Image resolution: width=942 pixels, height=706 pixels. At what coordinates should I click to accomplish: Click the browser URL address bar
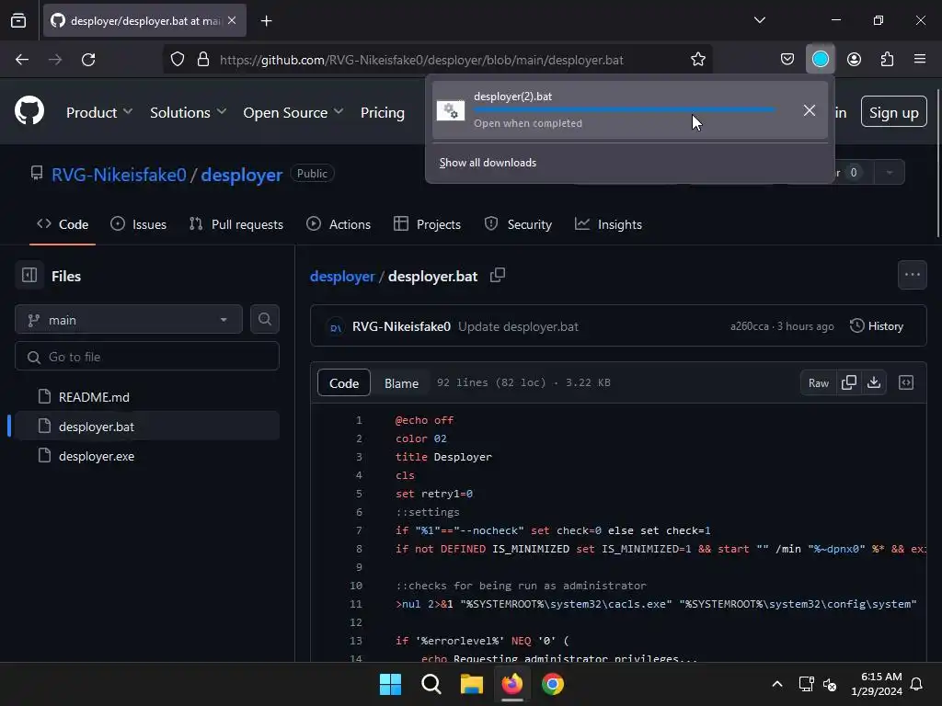tap(438, 60)
